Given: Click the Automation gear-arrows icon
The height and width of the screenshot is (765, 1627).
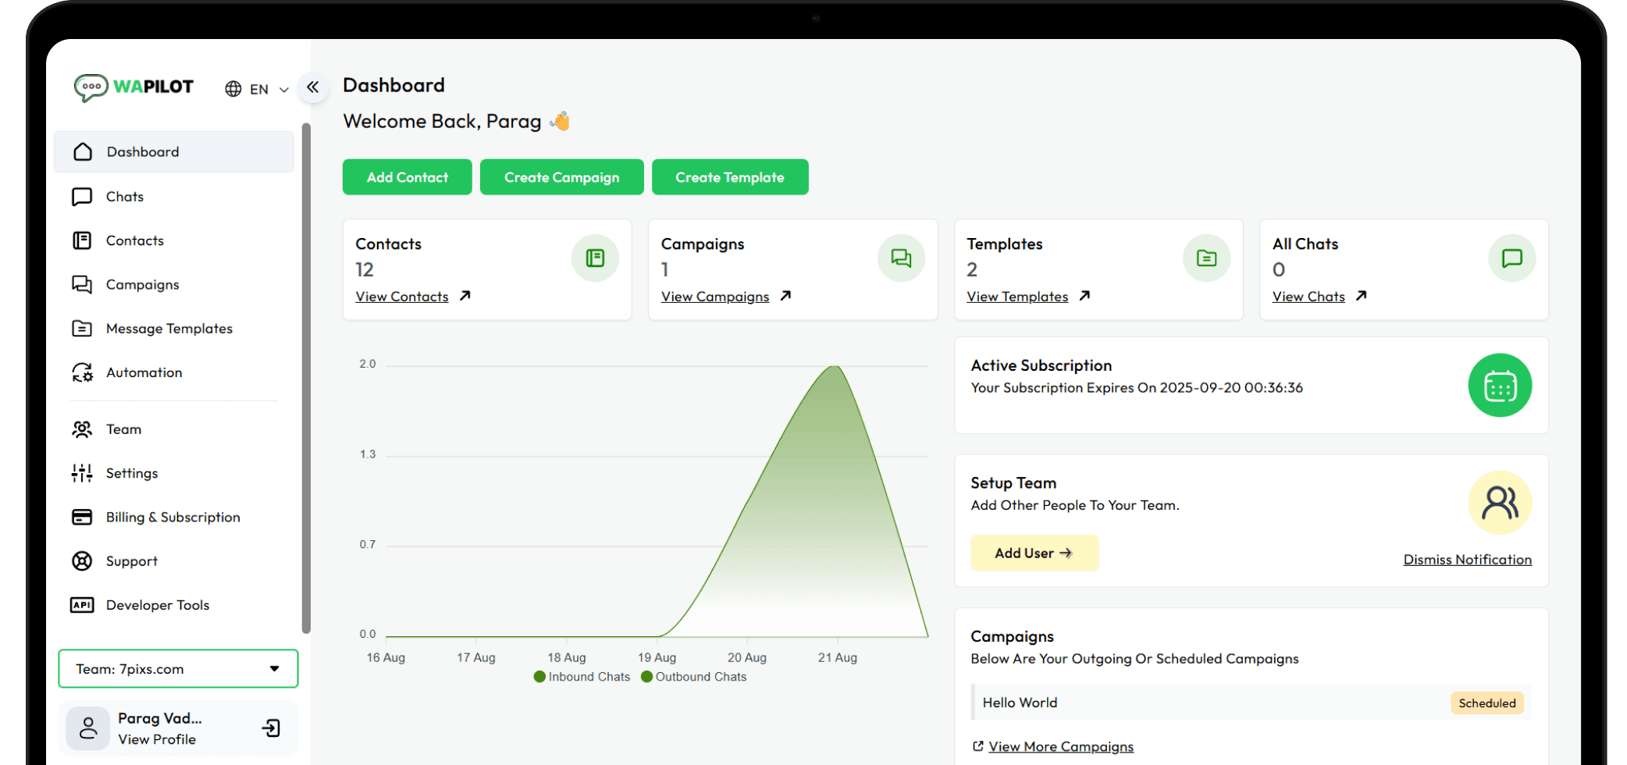Looking at the screenshot, I should [82, 372].
